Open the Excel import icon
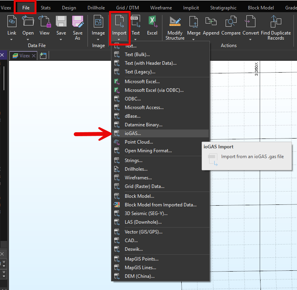This screenshot has width=297, height=290. tap(152, 22)
